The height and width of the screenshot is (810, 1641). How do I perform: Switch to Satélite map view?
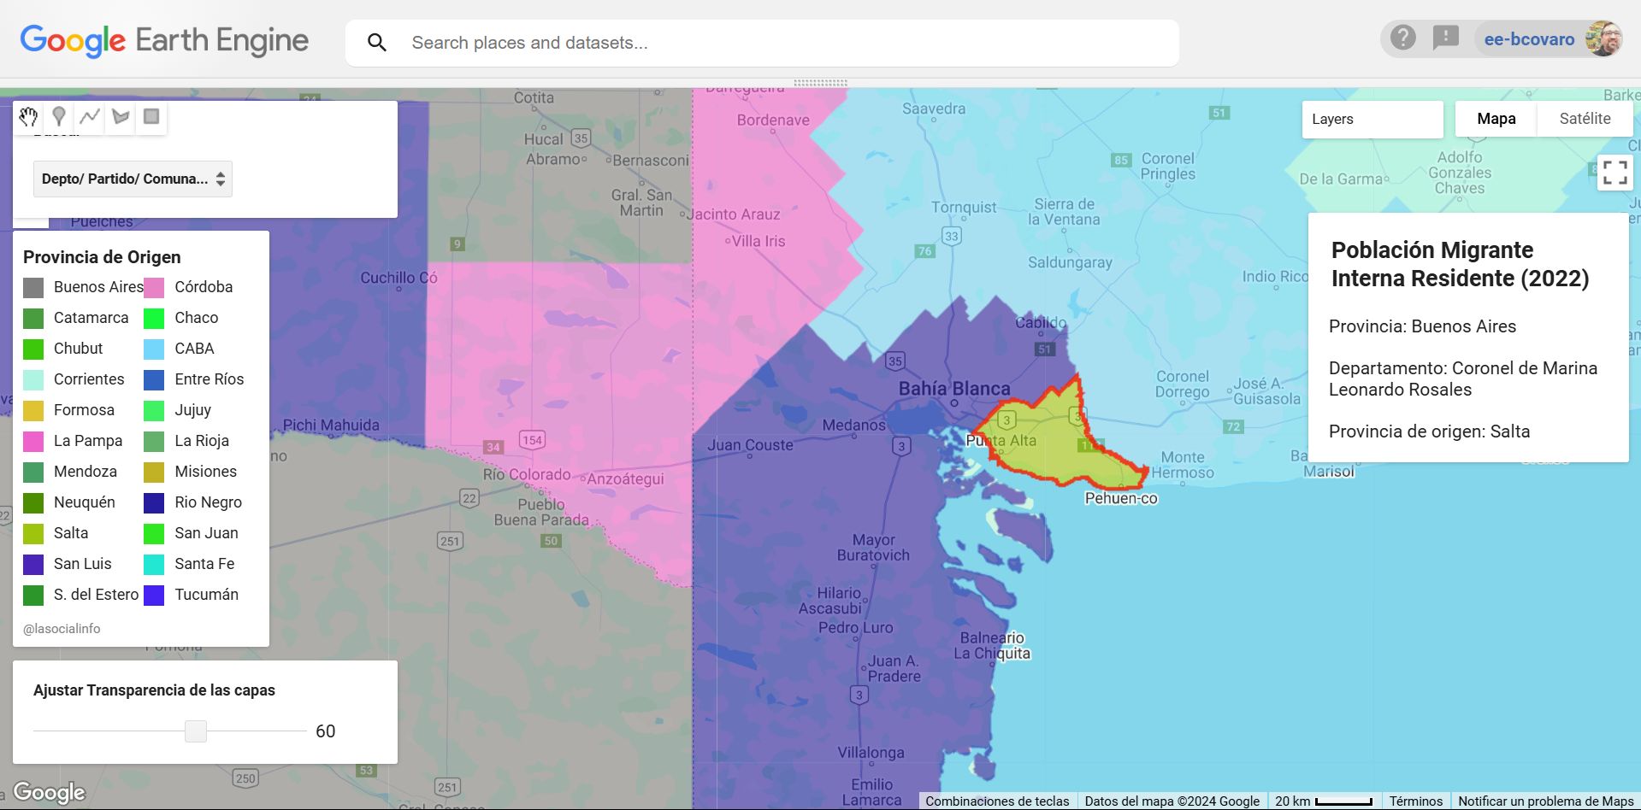[x=1585, y=120]
